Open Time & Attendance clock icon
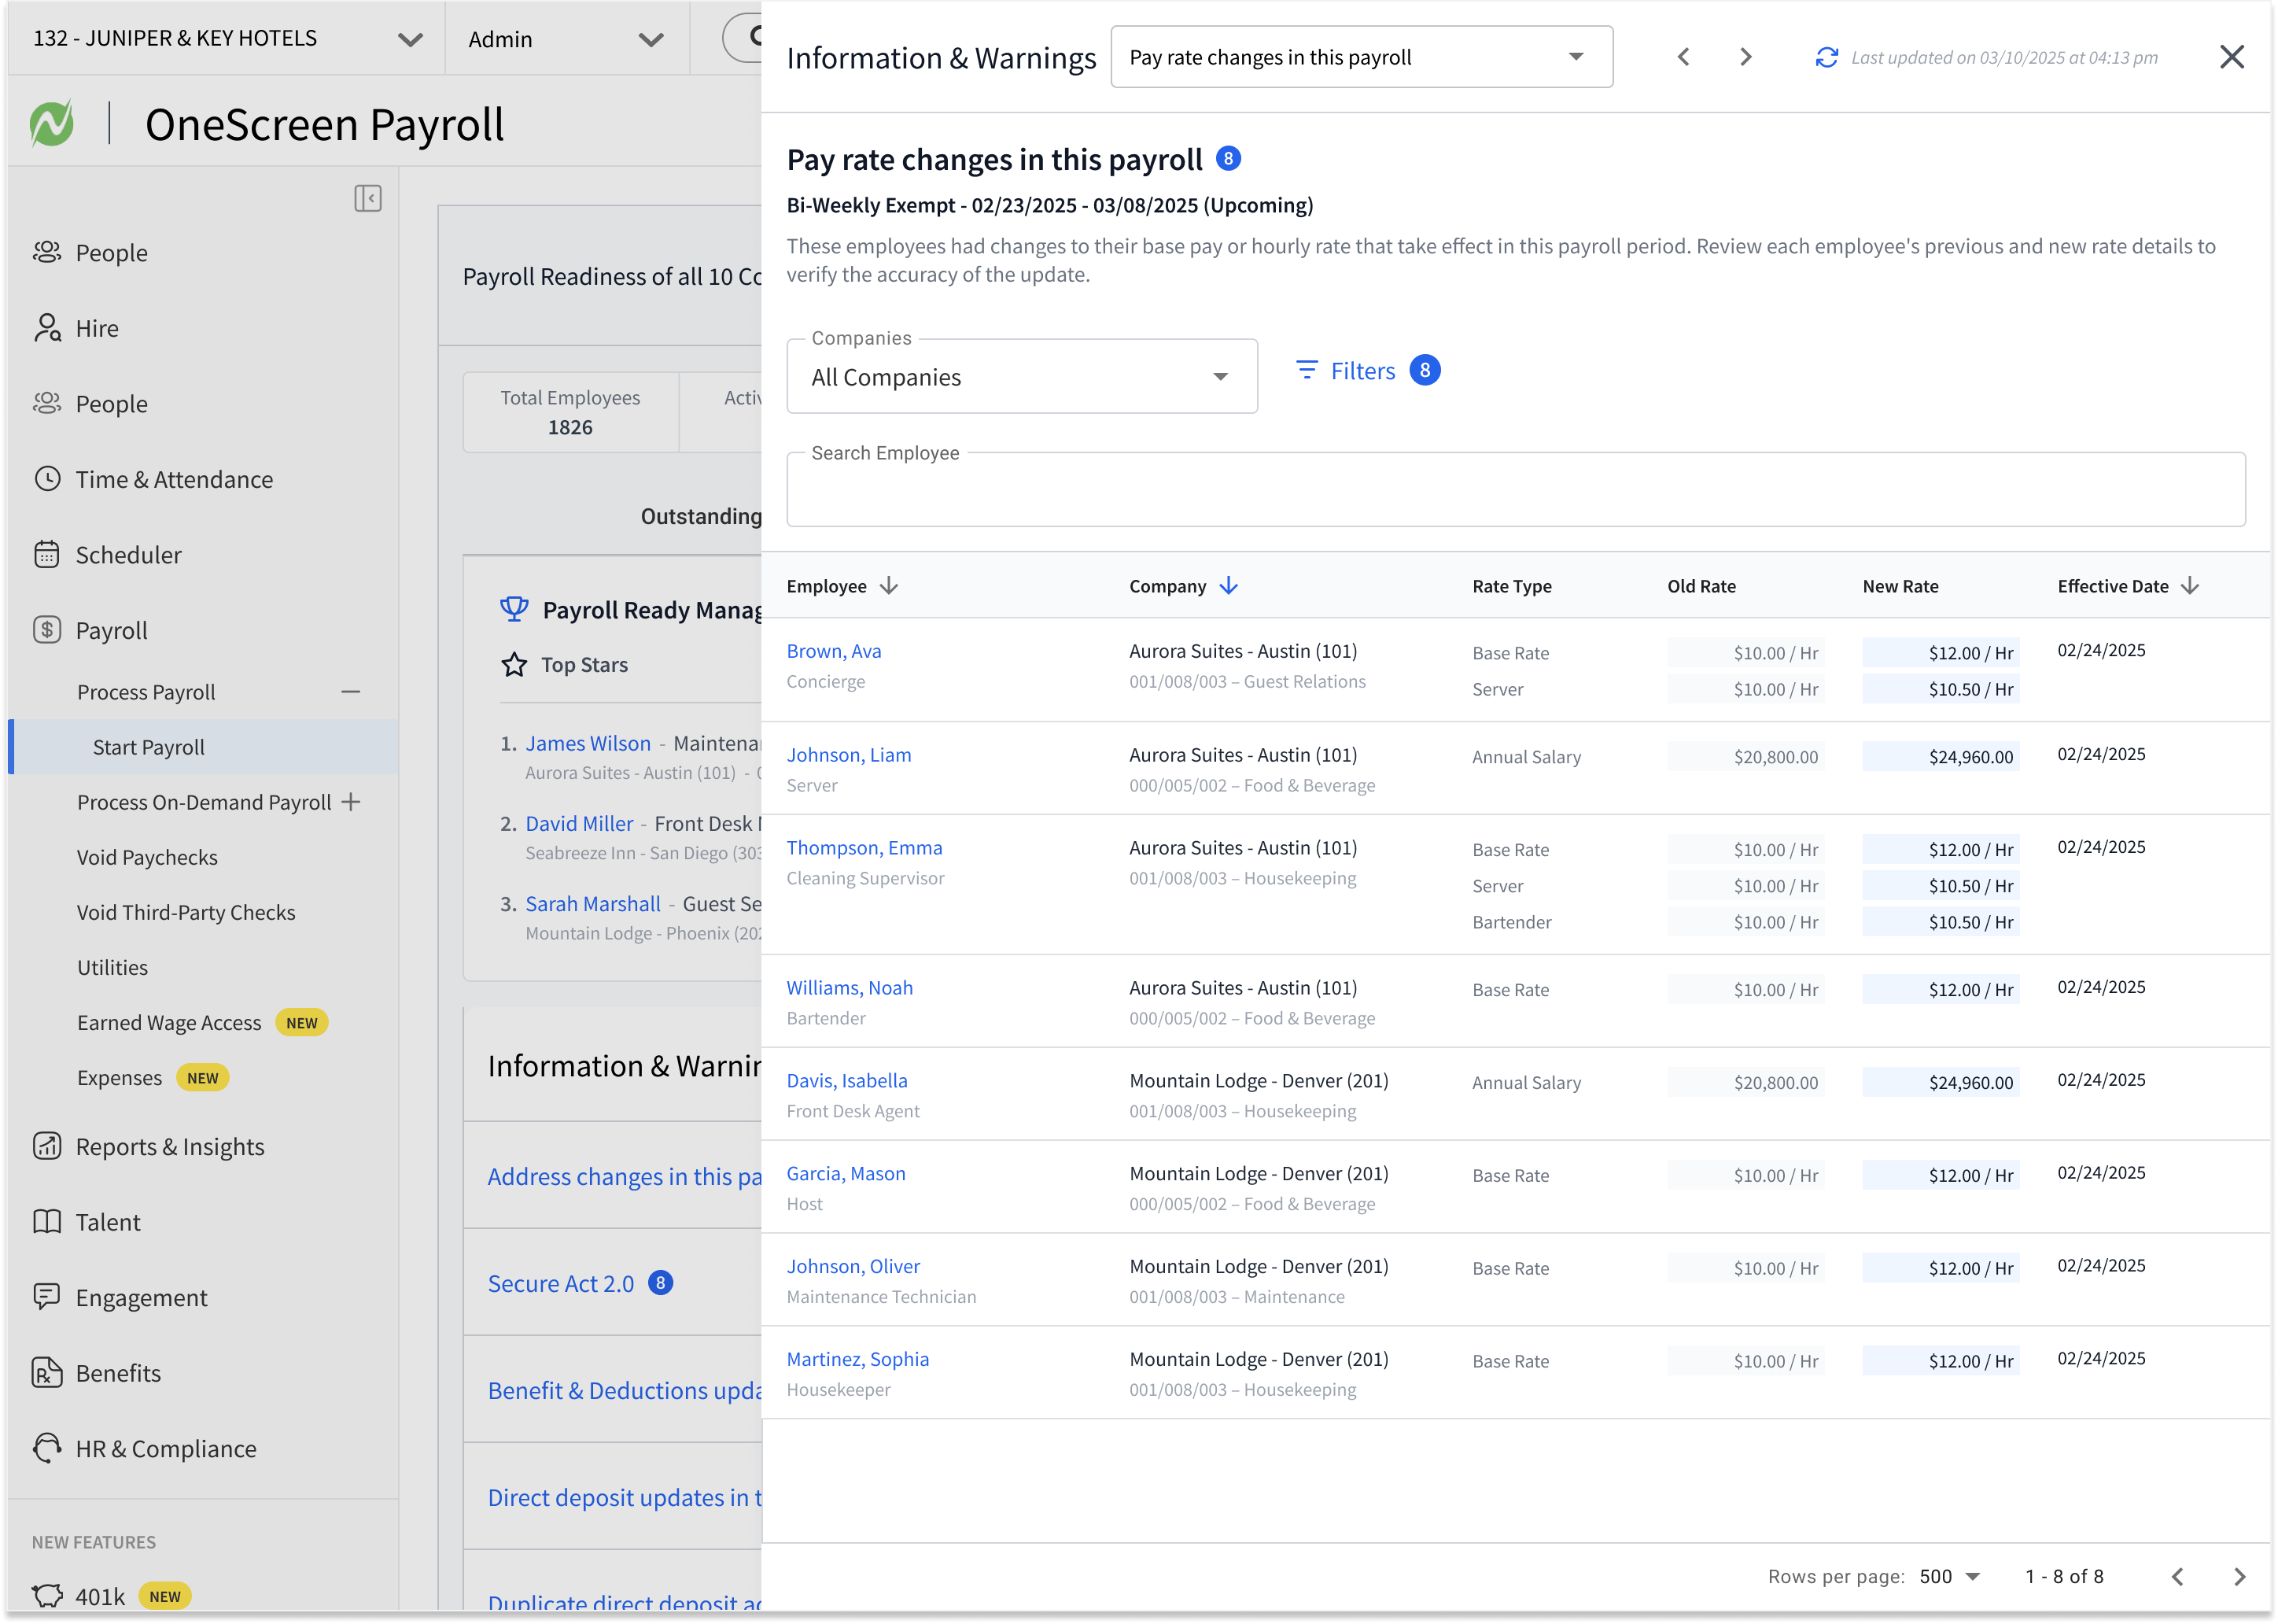2278x1624 pixels. 47,479
